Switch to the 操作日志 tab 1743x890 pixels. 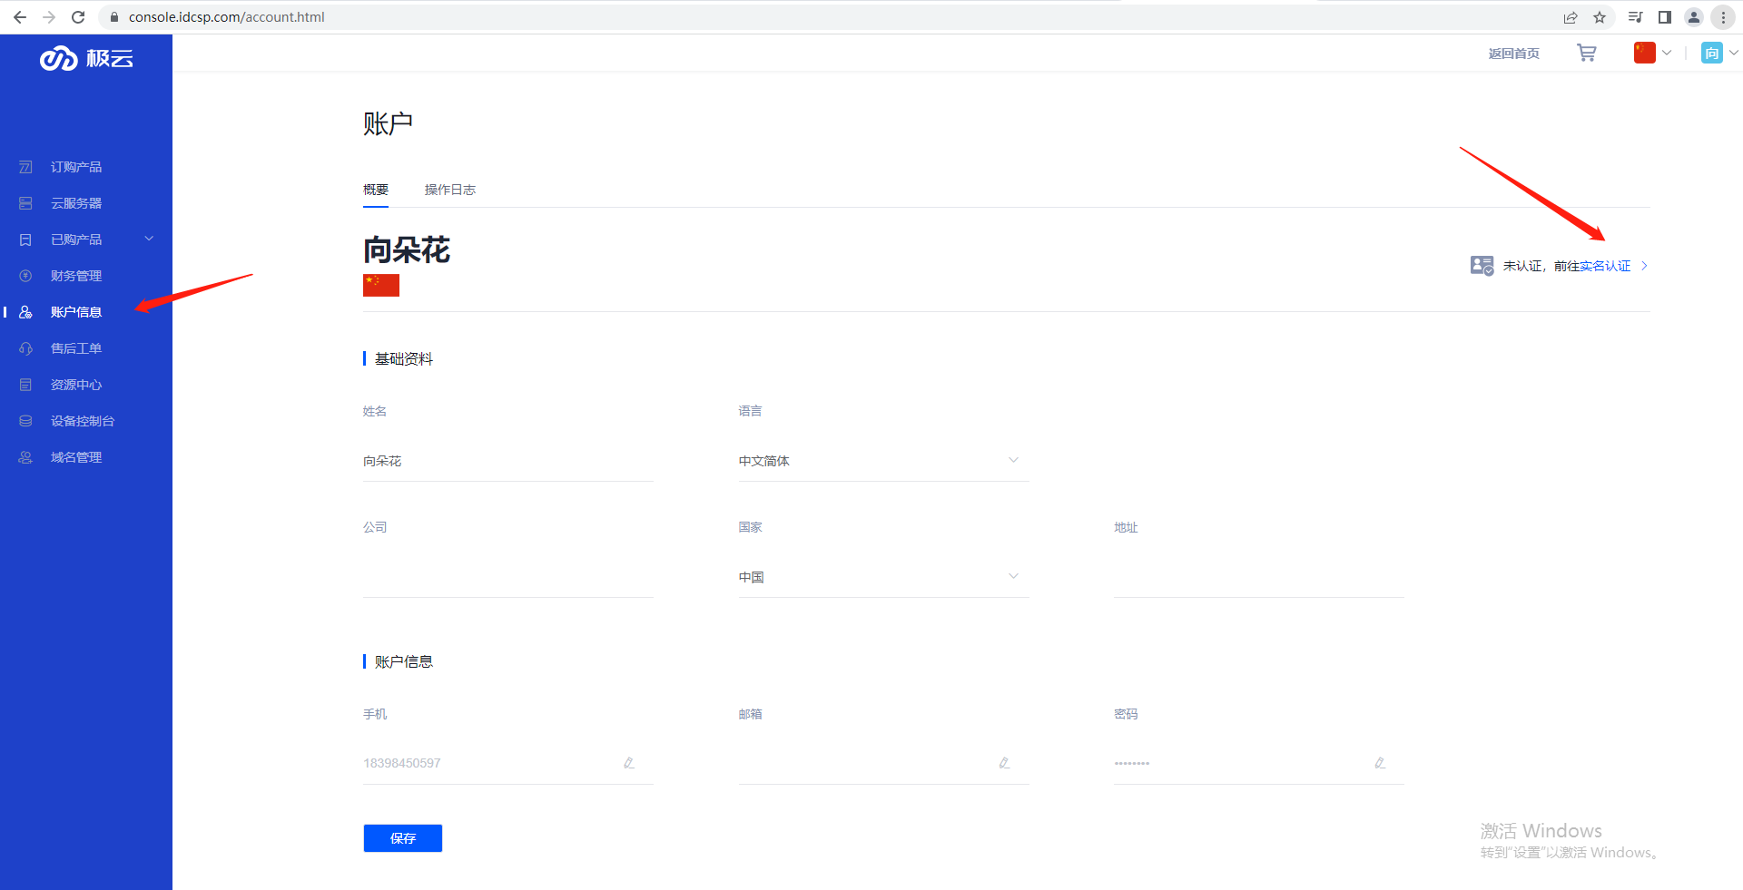click(449, 190)
